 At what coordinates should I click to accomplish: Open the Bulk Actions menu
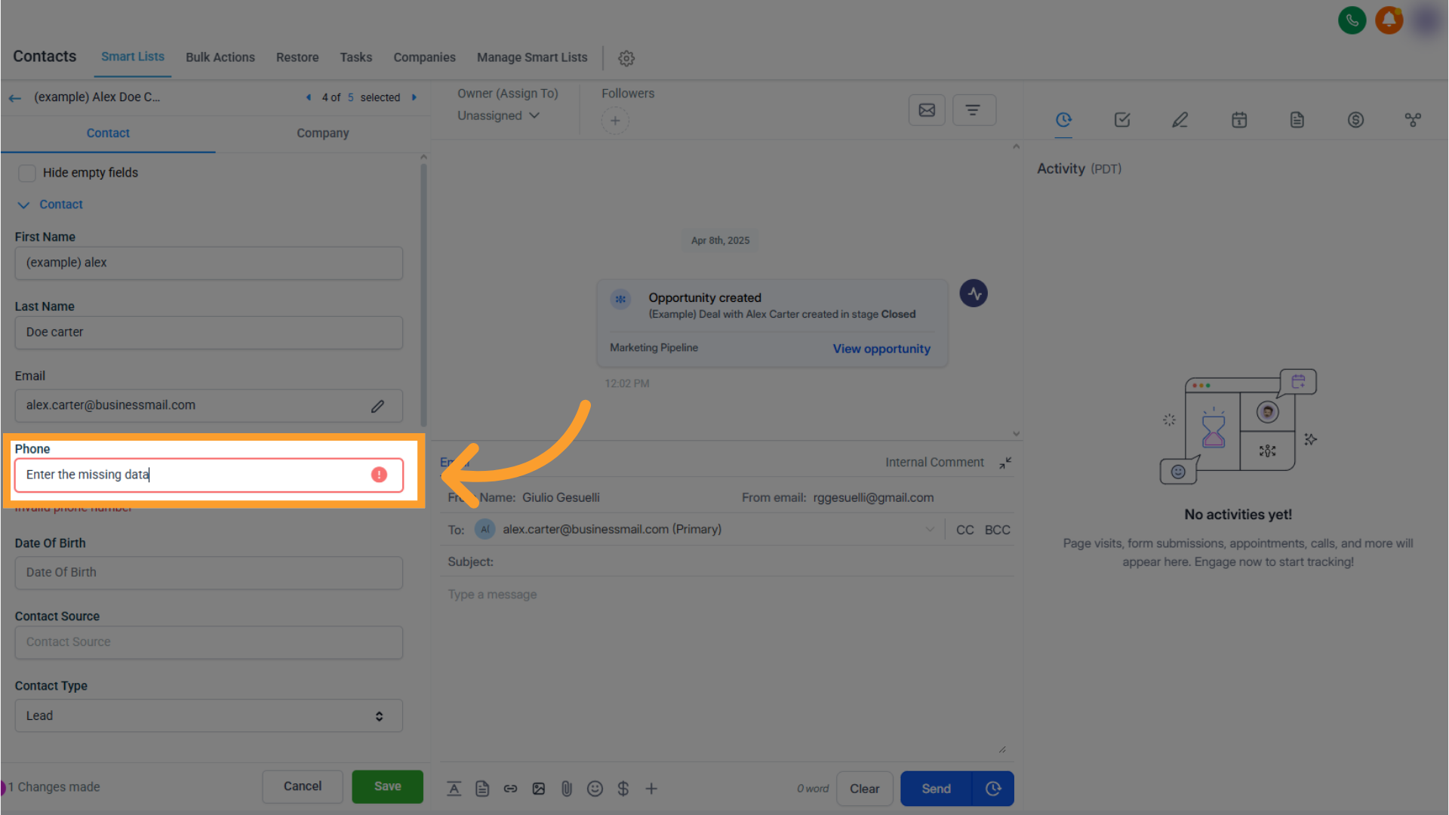point(220,57)
